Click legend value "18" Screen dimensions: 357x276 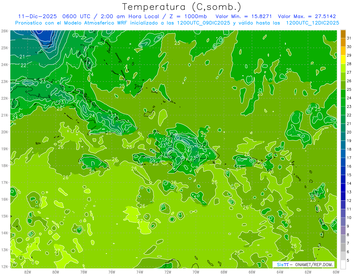pos(349,149)
